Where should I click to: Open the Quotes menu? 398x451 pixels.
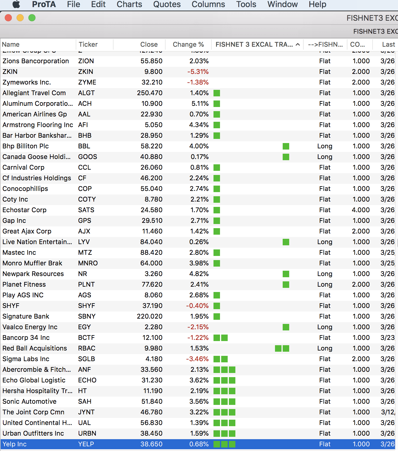[167, 4]
